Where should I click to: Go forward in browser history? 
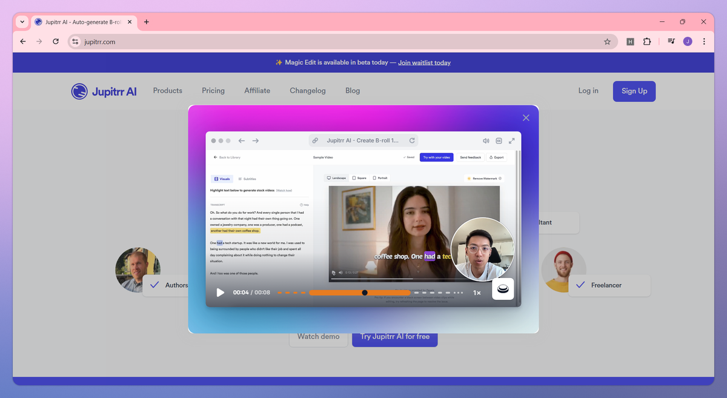(x=39, y=42)
